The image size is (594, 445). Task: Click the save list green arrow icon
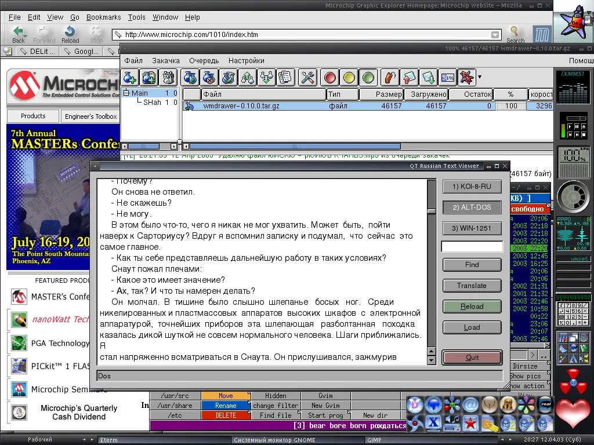(x=429, y=78)
